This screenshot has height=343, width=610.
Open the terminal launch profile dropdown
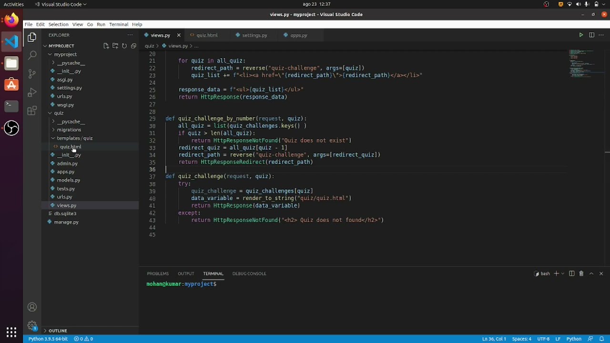(x=563, y=273)
